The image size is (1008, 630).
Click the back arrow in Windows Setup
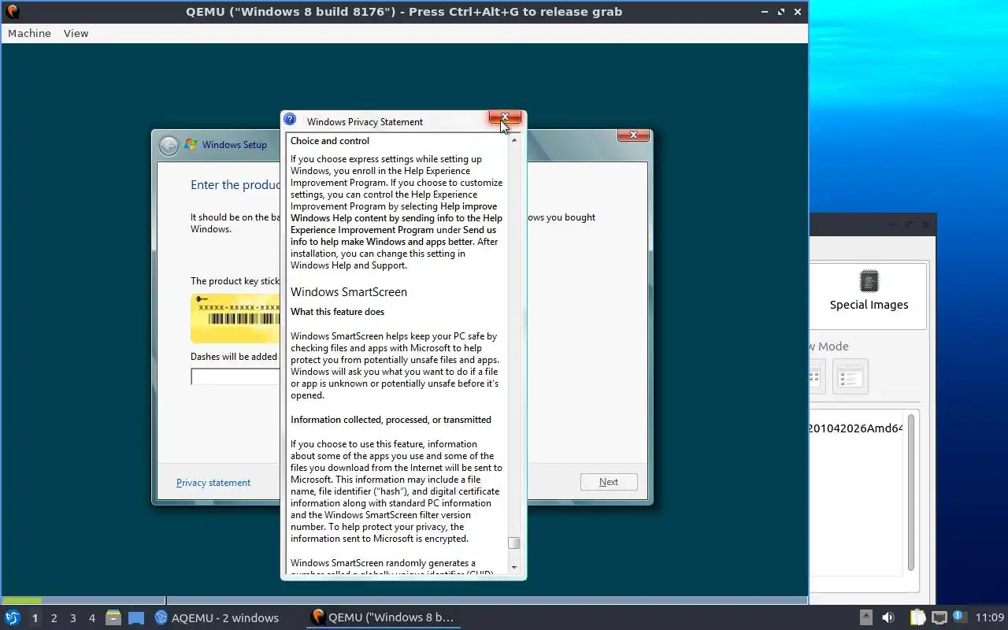click(x=169, y=146)
